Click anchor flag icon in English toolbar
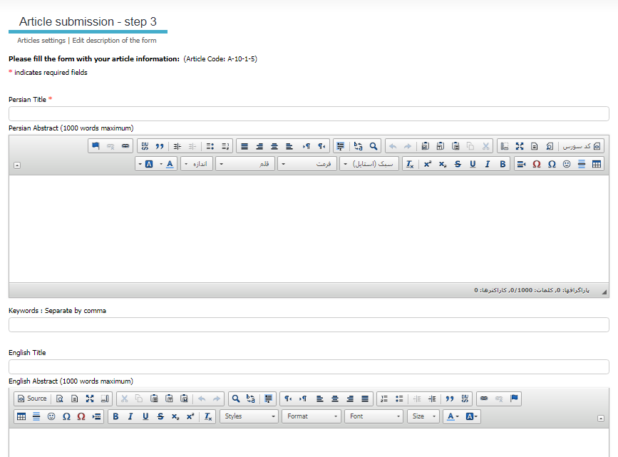Image resolution: width=618 pixels, height=457 pixels. [x=515, y=399]
